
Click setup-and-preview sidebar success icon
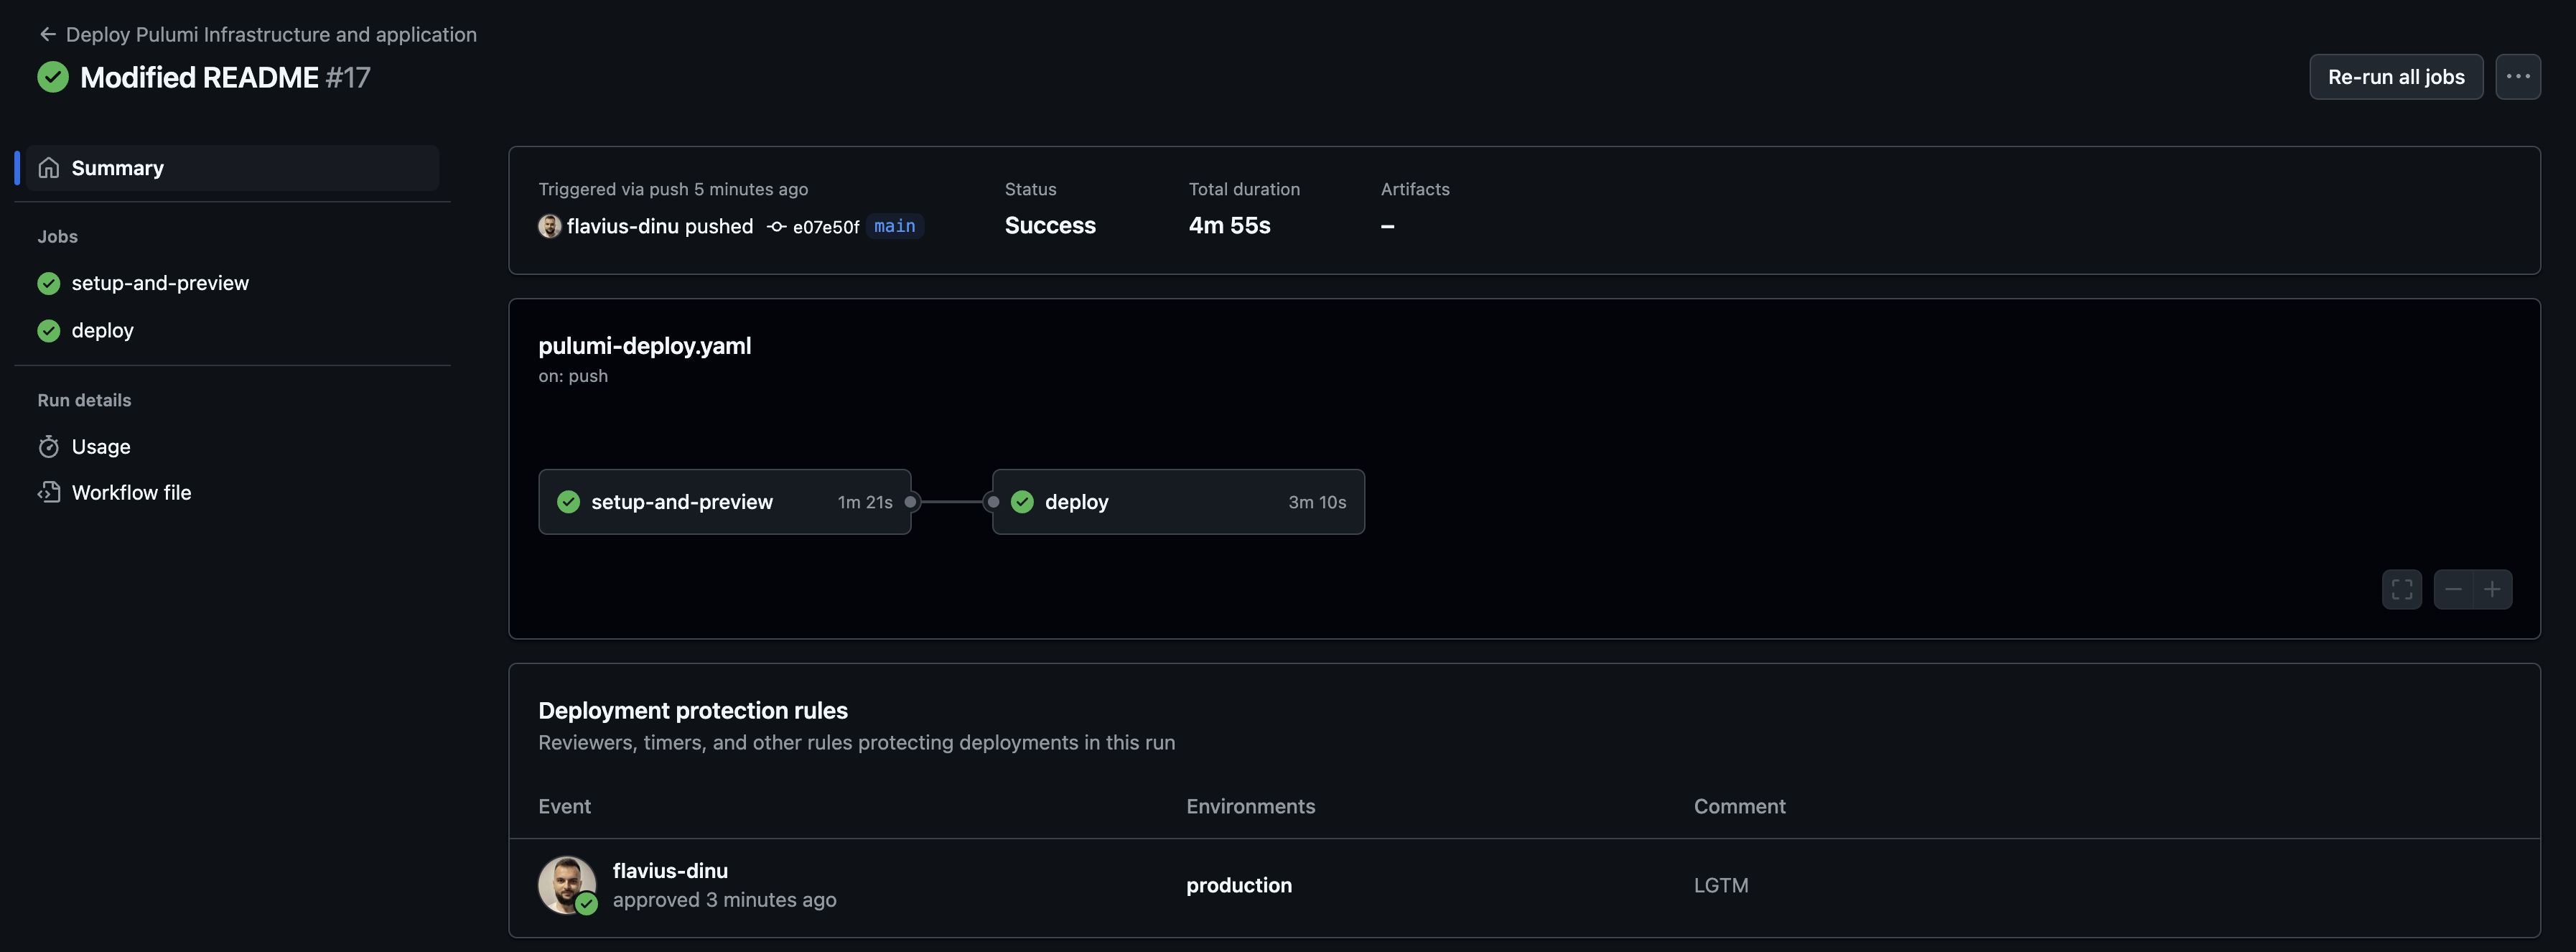click(x=49, y=283)
